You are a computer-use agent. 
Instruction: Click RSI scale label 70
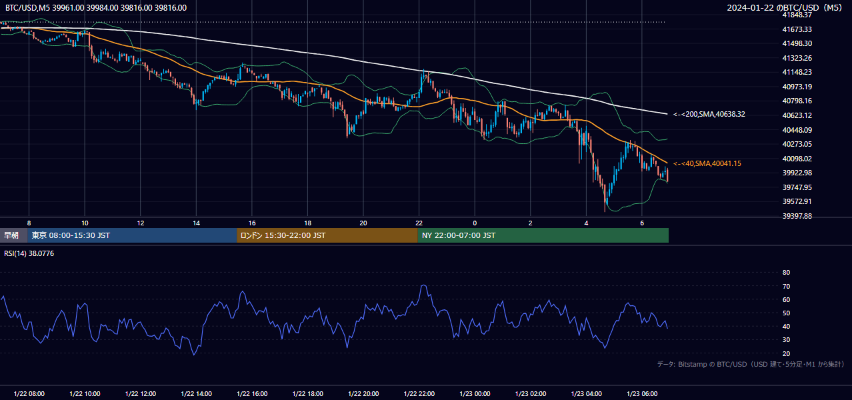click(x=786, y=286)
